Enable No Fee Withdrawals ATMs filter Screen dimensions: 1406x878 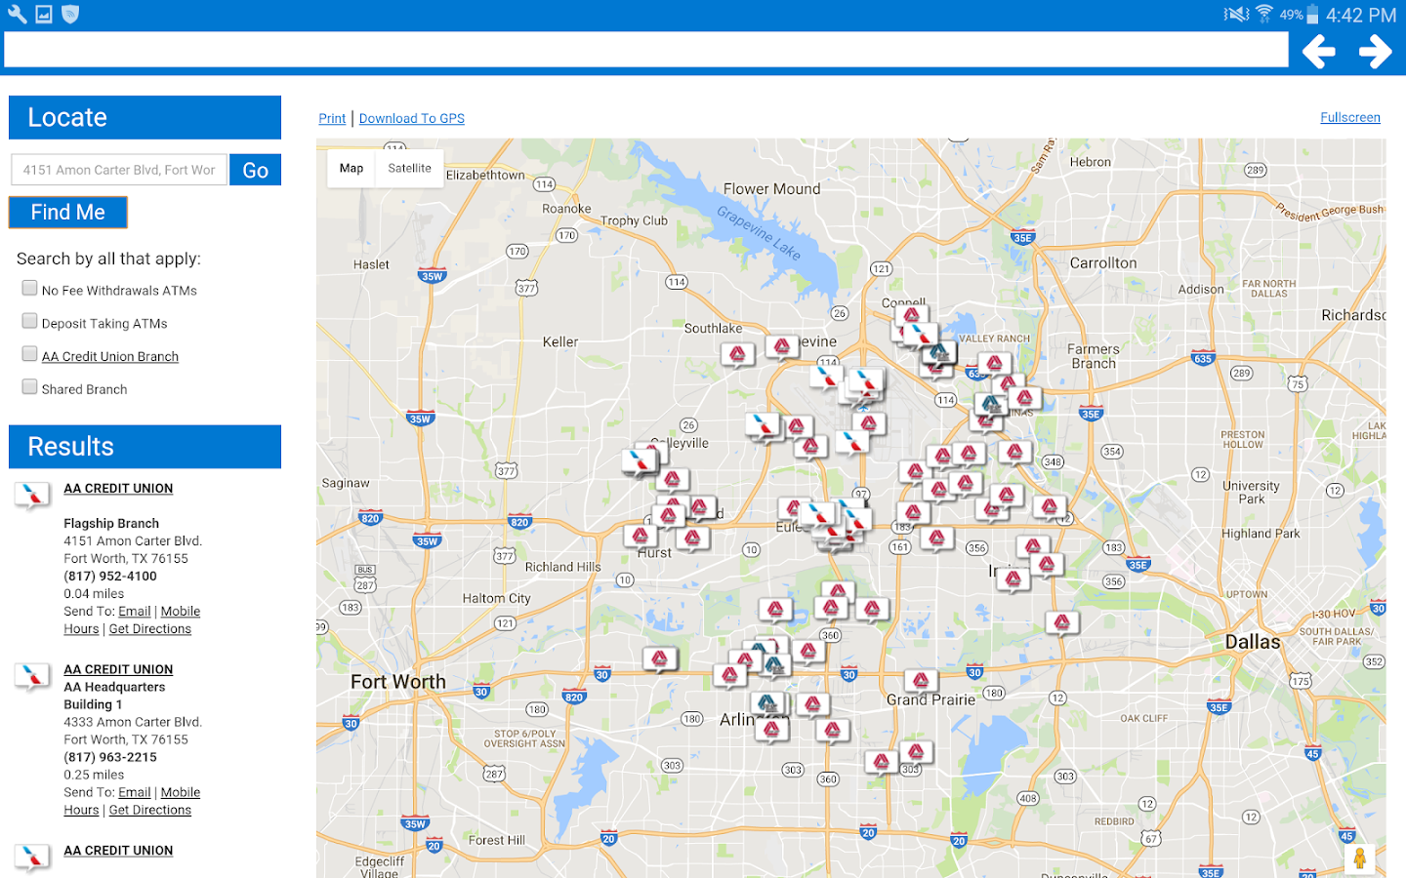(x=29, y=289)
